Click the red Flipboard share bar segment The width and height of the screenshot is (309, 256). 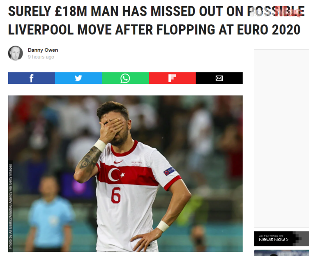[x=172, y=78]
